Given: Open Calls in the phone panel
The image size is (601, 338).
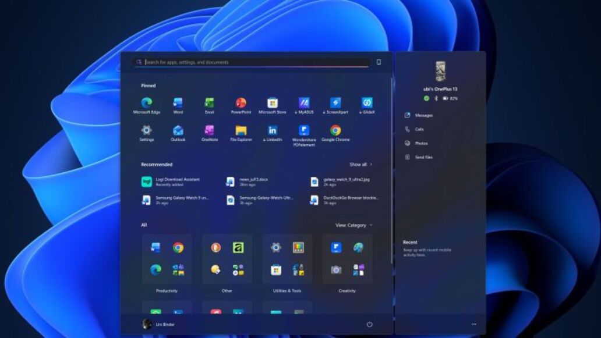Looking at the screenshot, I should coord(414,129).
